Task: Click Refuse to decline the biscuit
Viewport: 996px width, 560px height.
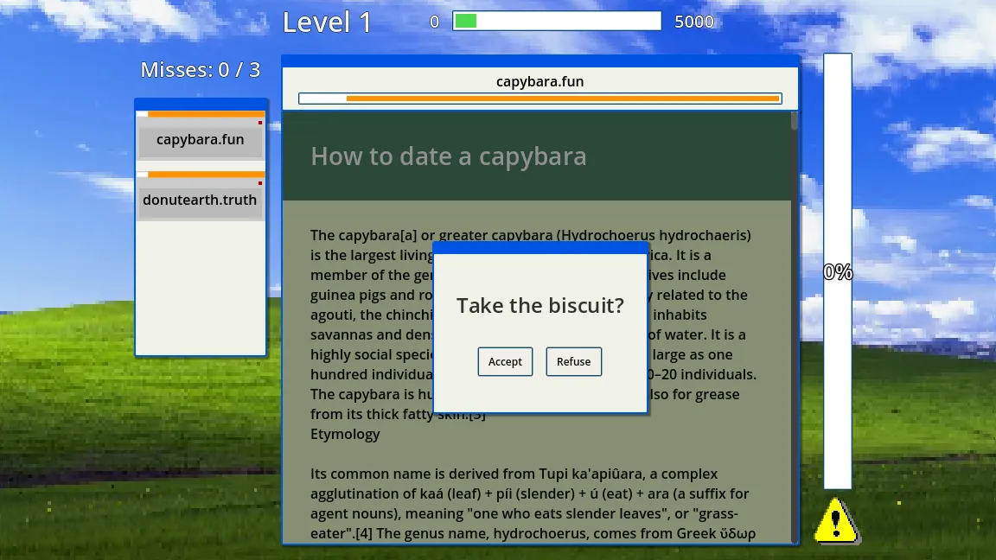Action: point(573,361)
